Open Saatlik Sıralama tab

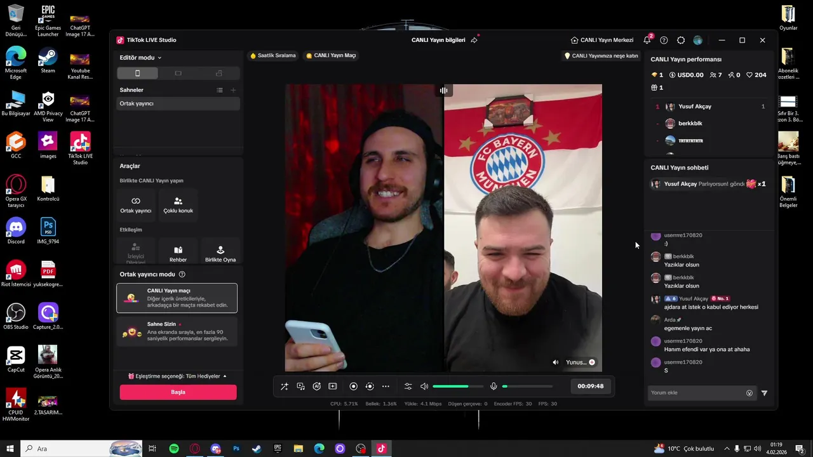click(x=273, y=56)
